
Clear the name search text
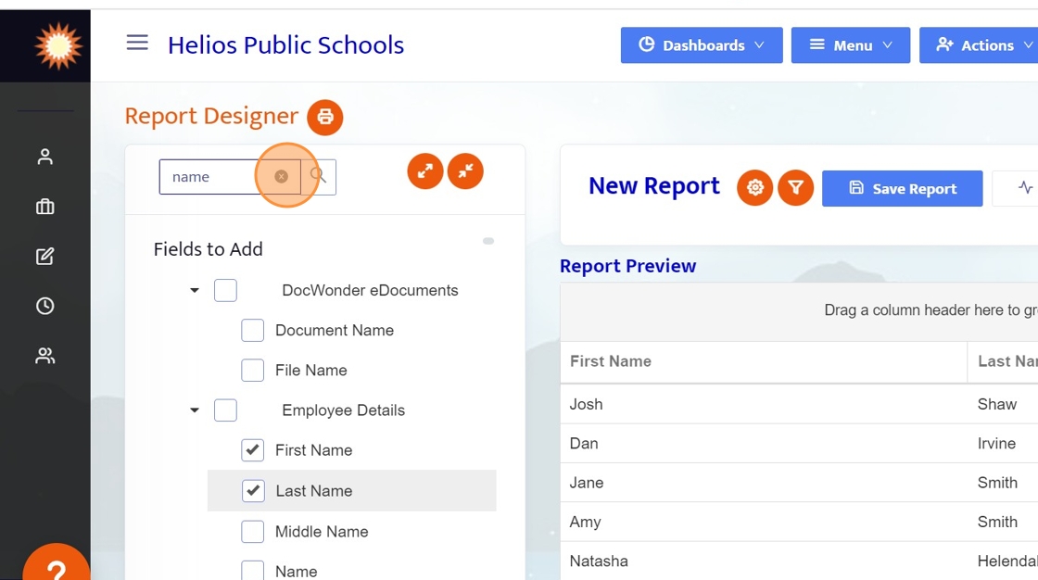pyautogui.click(x=282, y=177)
